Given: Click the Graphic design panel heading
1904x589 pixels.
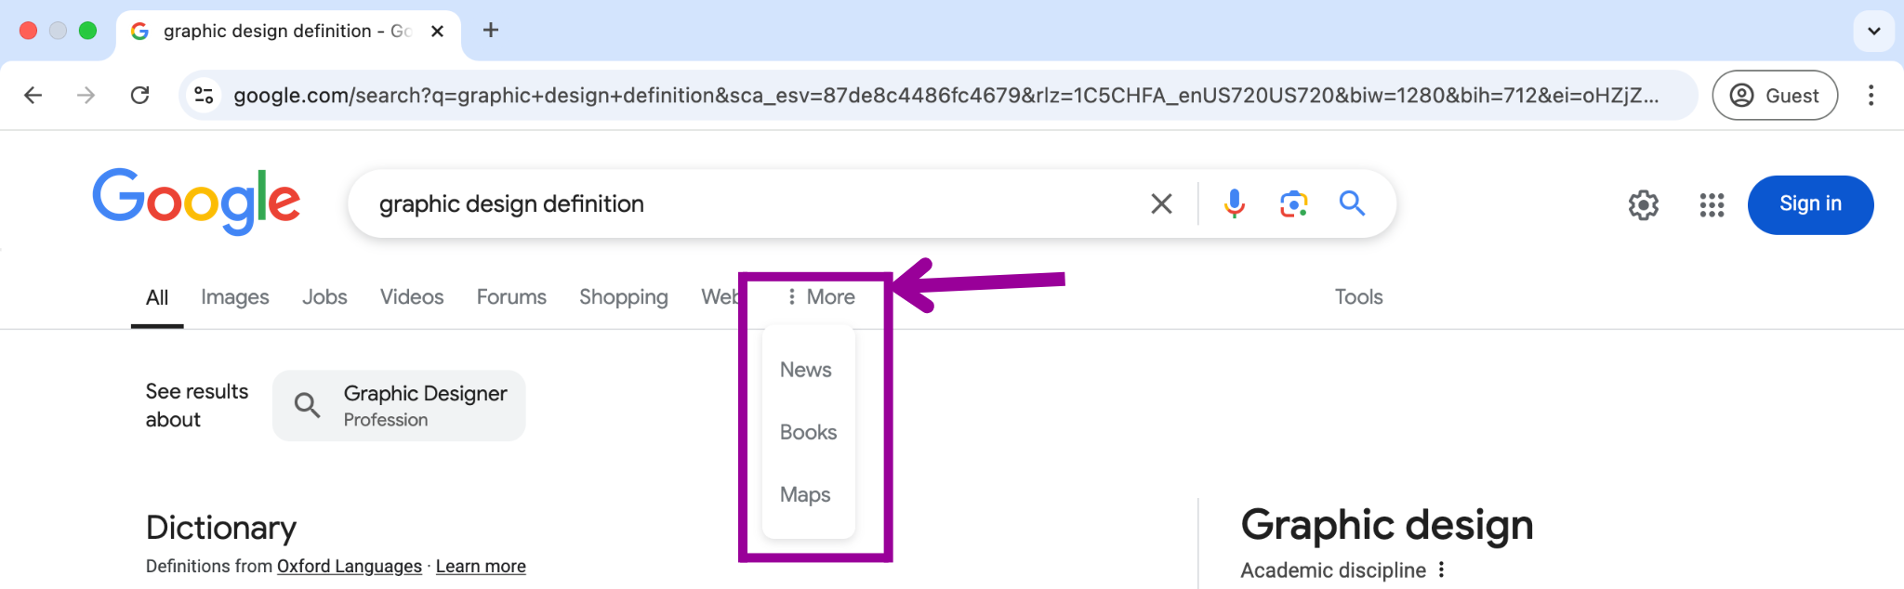Looking at the screenshot, I should [x=1386, y=525].
